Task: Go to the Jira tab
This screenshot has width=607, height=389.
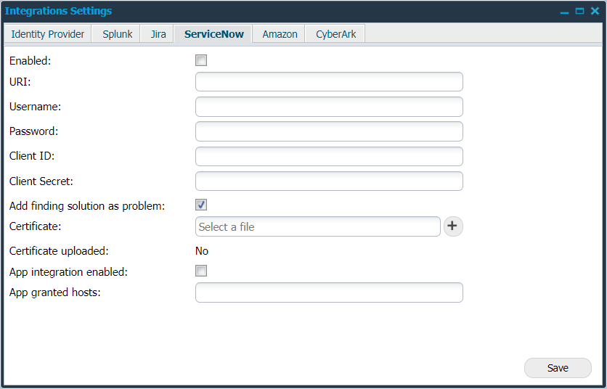Action: (158, 34)
